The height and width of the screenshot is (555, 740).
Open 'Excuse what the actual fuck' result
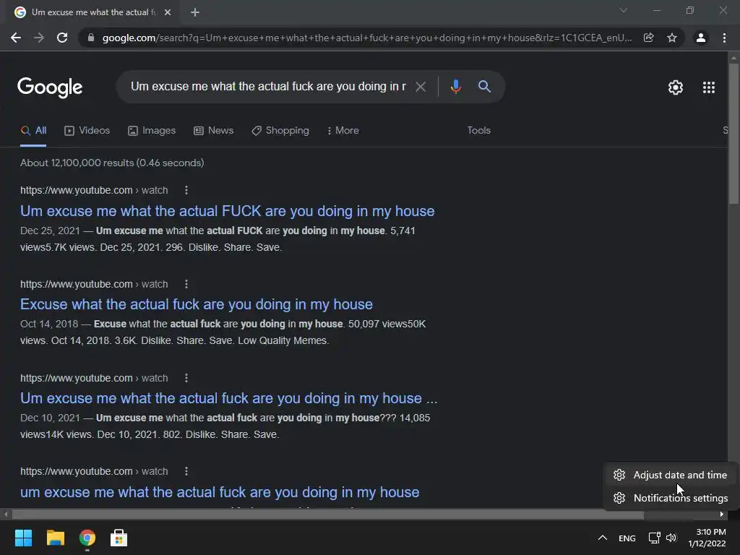(197, 304)
